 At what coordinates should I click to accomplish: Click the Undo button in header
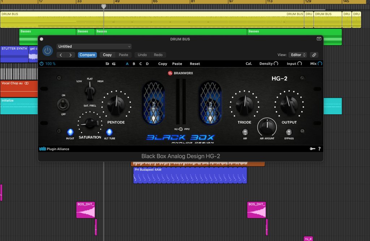[x=142, y=55]
